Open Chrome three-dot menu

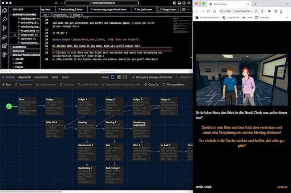click(287, 11)
